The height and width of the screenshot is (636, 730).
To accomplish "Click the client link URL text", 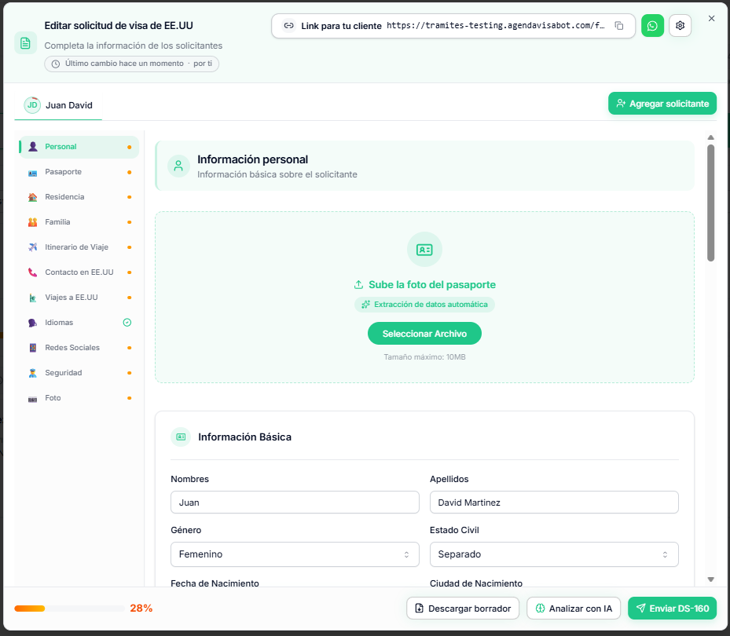I will click(x=495, y=26).
